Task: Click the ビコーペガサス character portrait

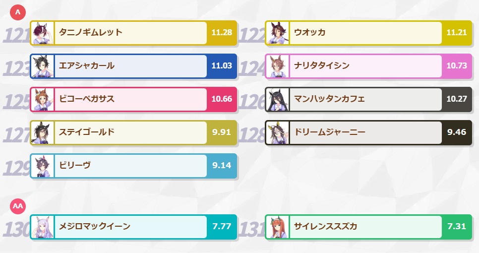Action: (x=43, y=100)
